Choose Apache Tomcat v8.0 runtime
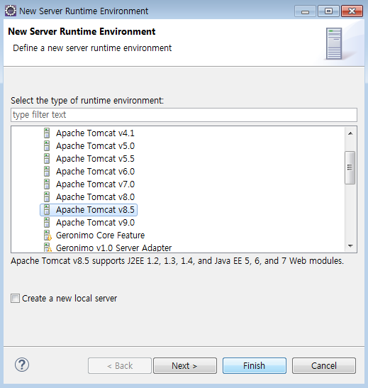Screen dimensions: 368x388 (x=95, y=197)
